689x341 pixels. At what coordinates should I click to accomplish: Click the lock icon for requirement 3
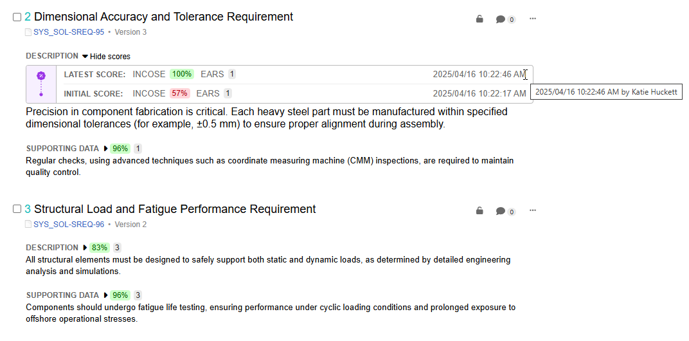(479, 211)
